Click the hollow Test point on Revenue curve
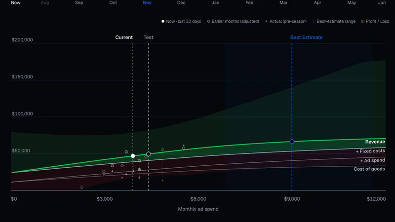The width and height of the screenshot is (395, 222). [149, 154]
